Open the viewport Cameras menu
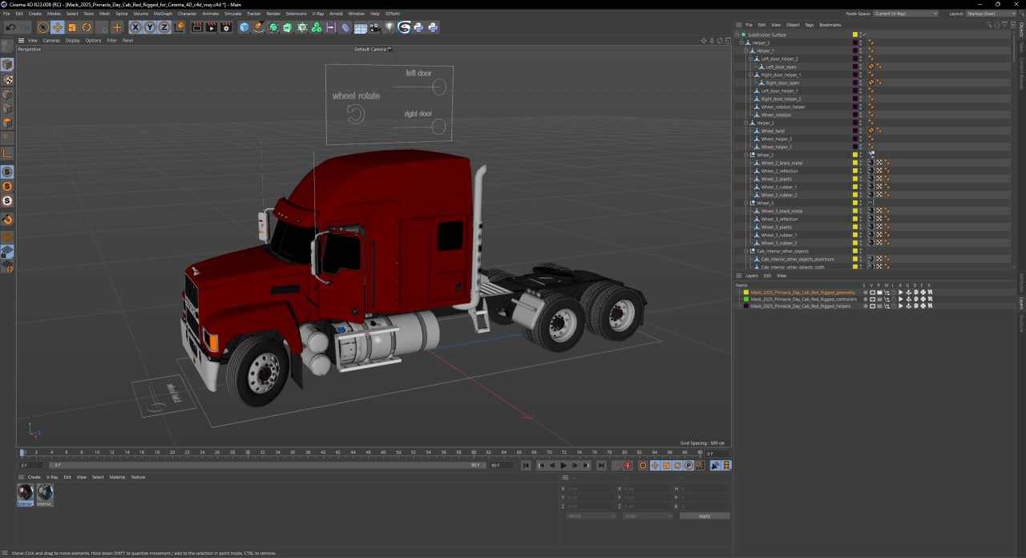This screenshot has width=1026, height=558. (51, 40)
